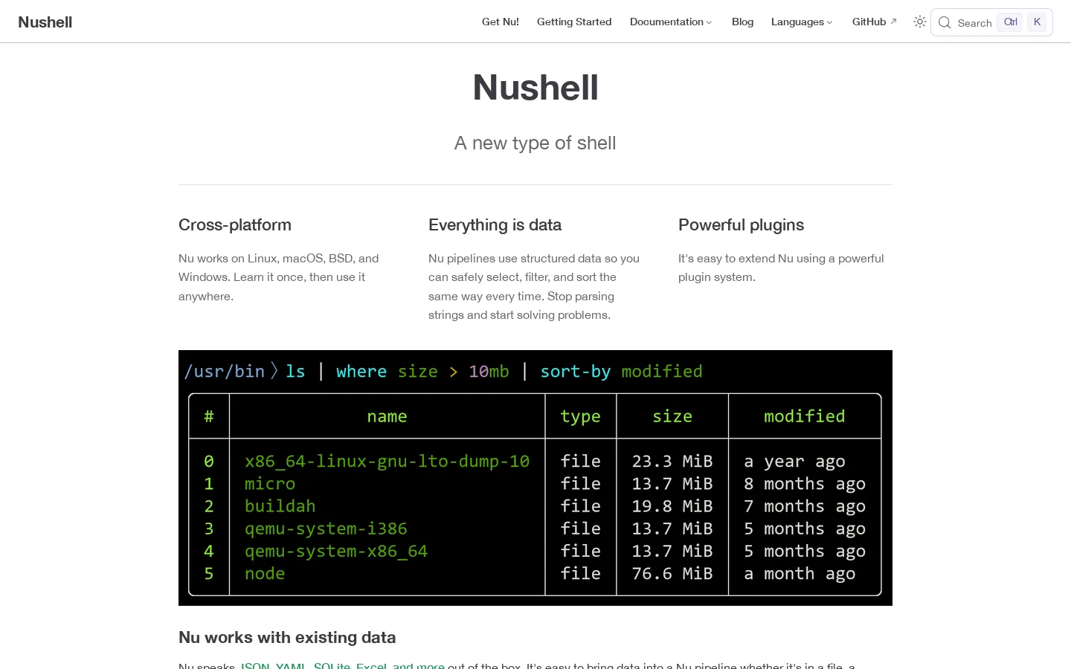The width and height of the screenshot is (1071, 669).
Task: Open the GitHub external link
Action: click(x=875, y=22)
